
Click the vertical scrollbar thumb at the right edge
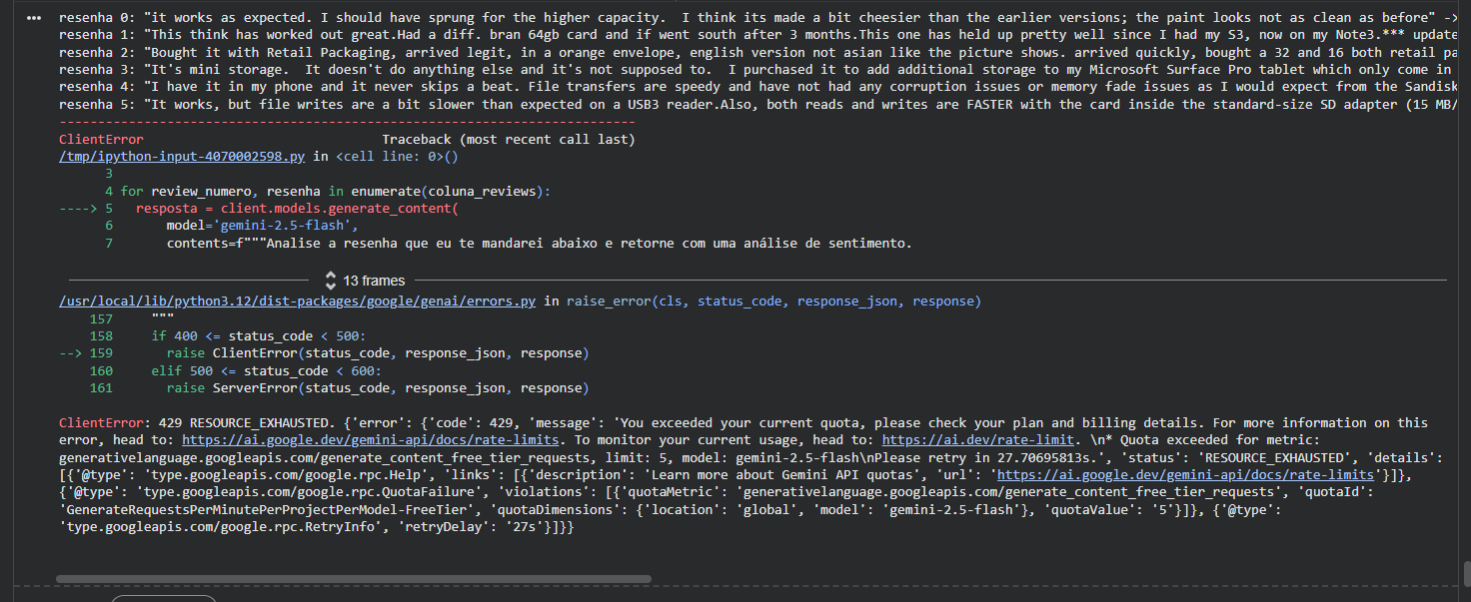click(1466, 574)
